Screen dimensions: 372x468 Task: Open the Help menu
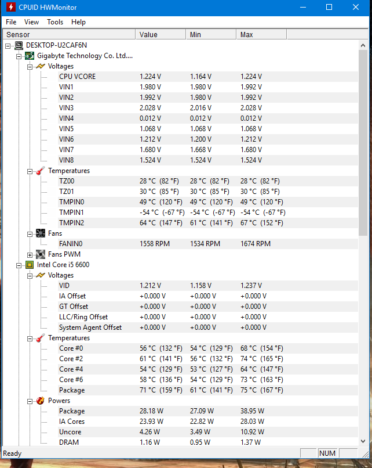(x=78, y=22)
